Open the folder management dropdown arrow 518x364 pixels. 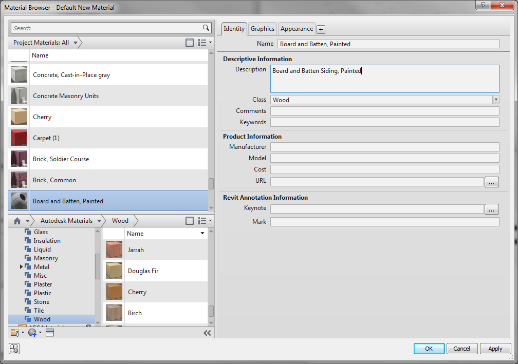23,333
